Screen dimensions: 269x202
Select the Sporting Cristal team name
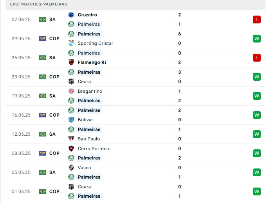point(95,43)
